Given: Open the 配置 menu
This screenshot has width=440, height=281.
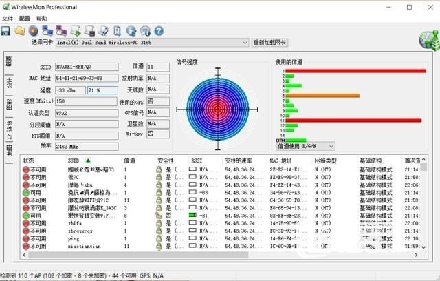Looking at the screenshot, I should (x=25, y=18).
